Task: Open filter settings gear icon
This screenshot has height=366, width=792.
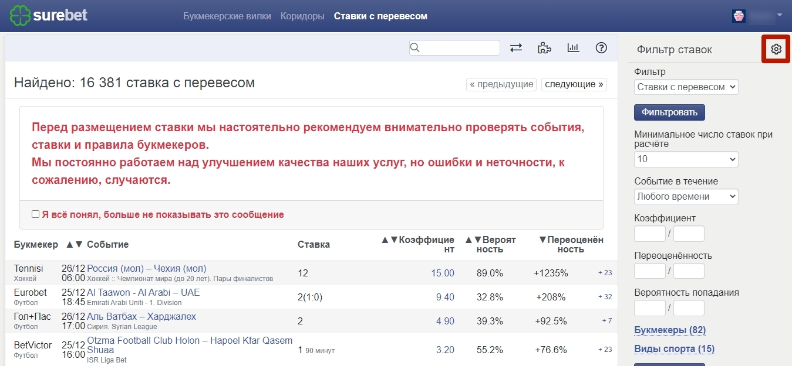Action: (x=776, y=49)
